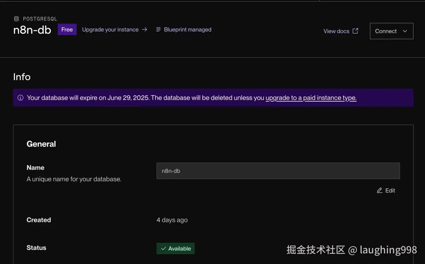
Task: Click the checkmark icon in Available badge
Action: [x=163, y=248]
